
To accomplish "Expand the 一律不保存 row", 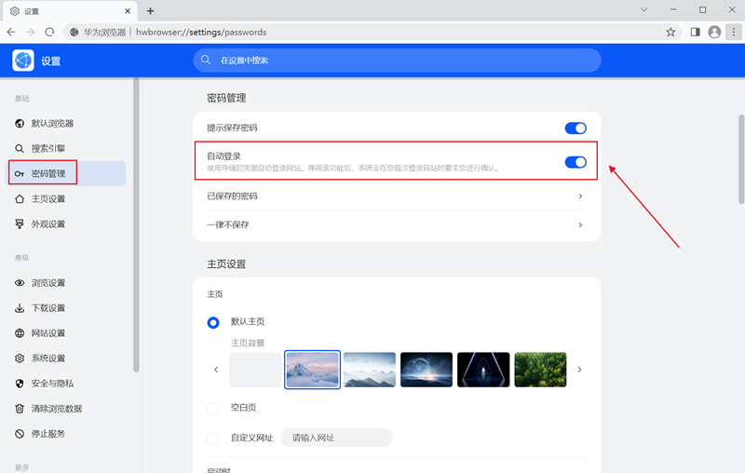I will pos(580,224).
